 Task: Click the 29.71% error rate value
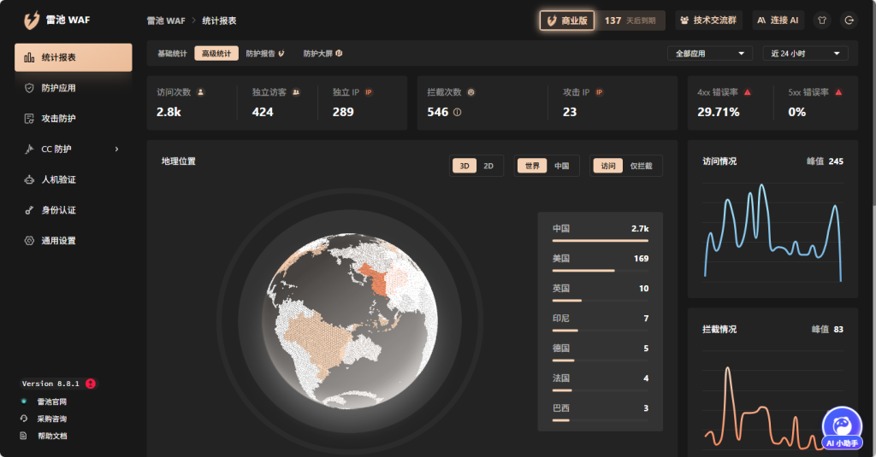coord(719,112)
